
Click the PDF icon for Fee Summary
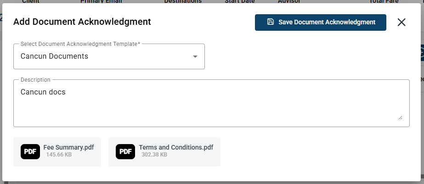(30, 151)
